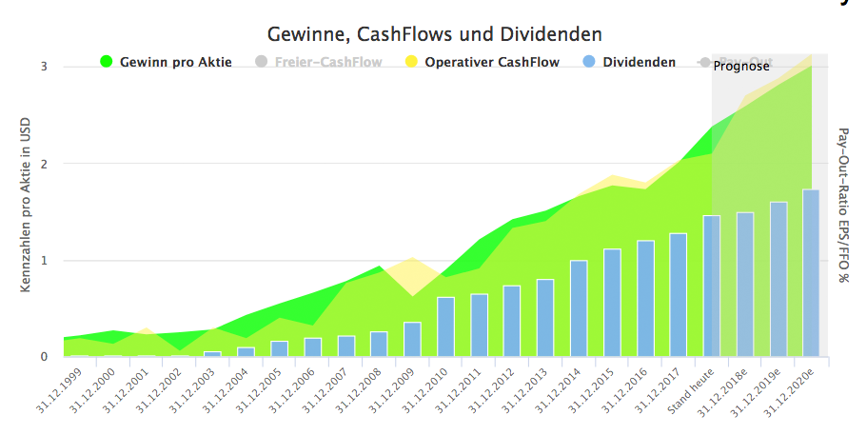Image resolution: width=867 pixels, height=435 pixels.
Task: Toggle the Freier-CashFlow series label
Action: (x=327, y=63)
